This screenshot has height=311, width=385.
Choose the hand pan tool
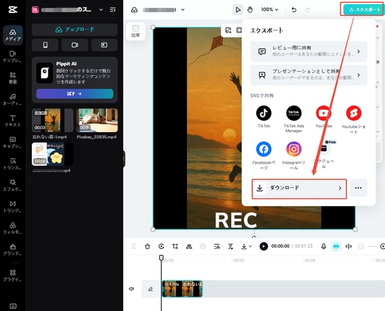click(250, 10)
